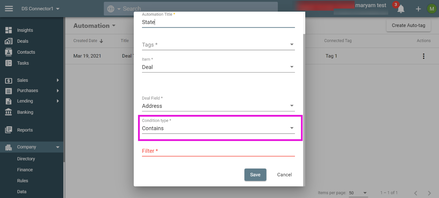
Task: Click the globe icon in the search bar
Action: click(x=111, y=9)
